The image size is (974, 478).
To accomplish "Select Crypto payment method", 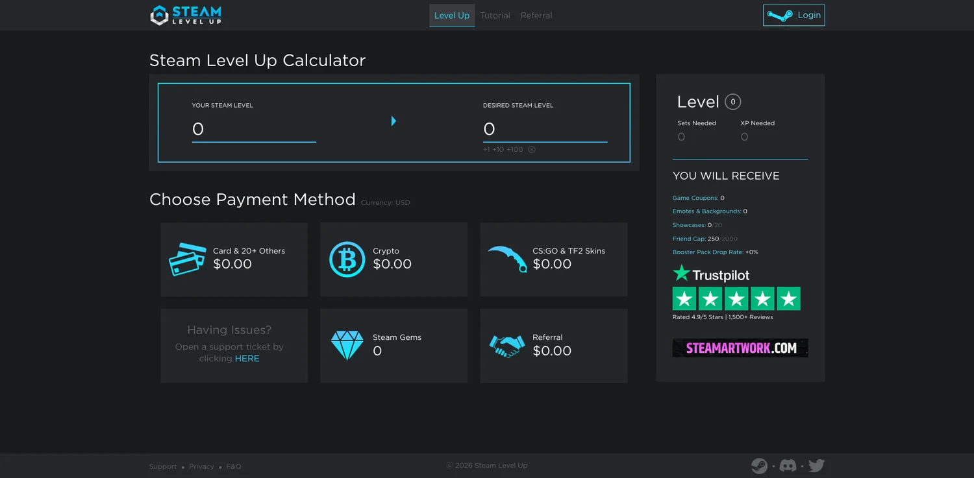I will tap(393, 259).
